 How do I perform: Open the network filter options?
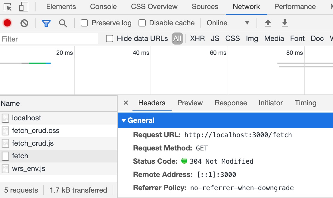pos(46,23)
